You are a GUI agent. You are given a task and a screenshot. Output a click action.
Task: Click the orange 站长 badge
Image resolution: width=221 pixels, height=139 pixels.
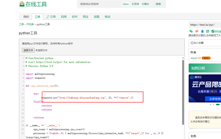[x=206, y=58]
